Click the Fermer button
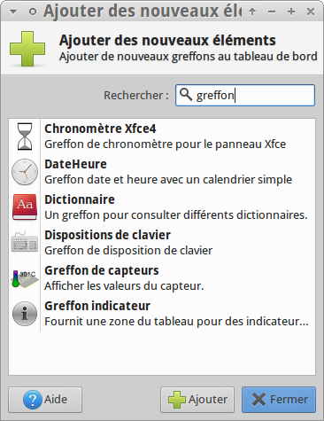This screenshot has width=324, height=421. (x=279, y=400)
